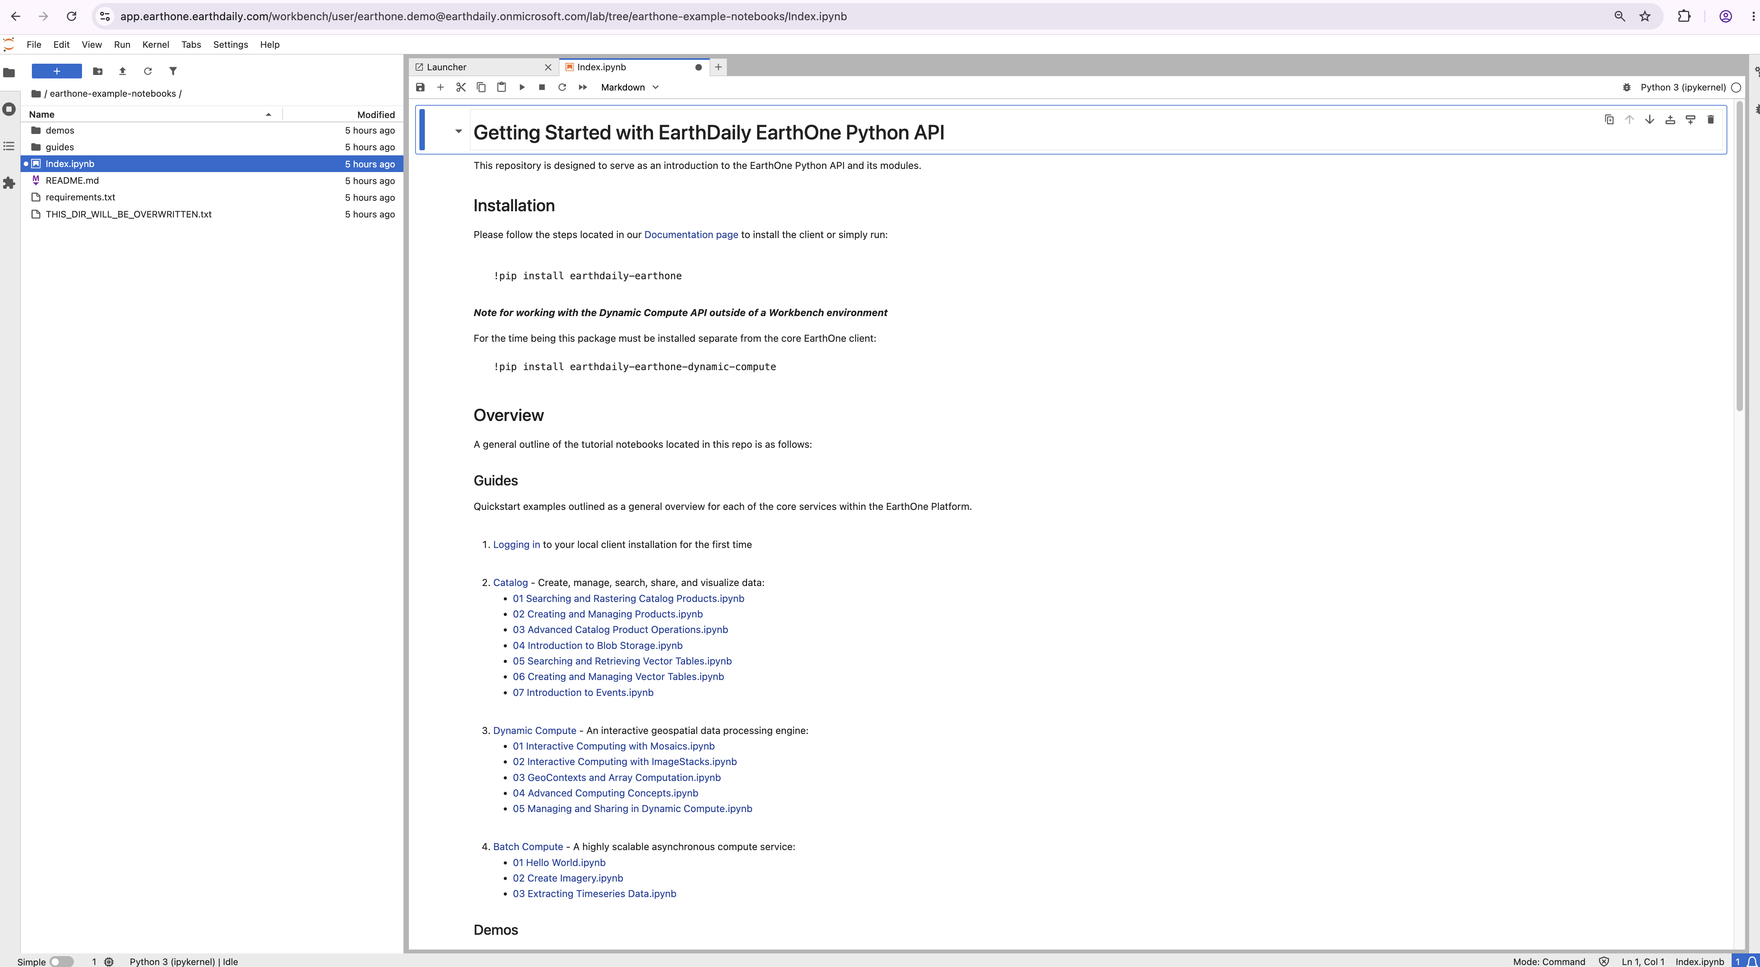Screen dimensions: 1760x967
Task: Click the blue New Launcher plus button
Action: 57,71
